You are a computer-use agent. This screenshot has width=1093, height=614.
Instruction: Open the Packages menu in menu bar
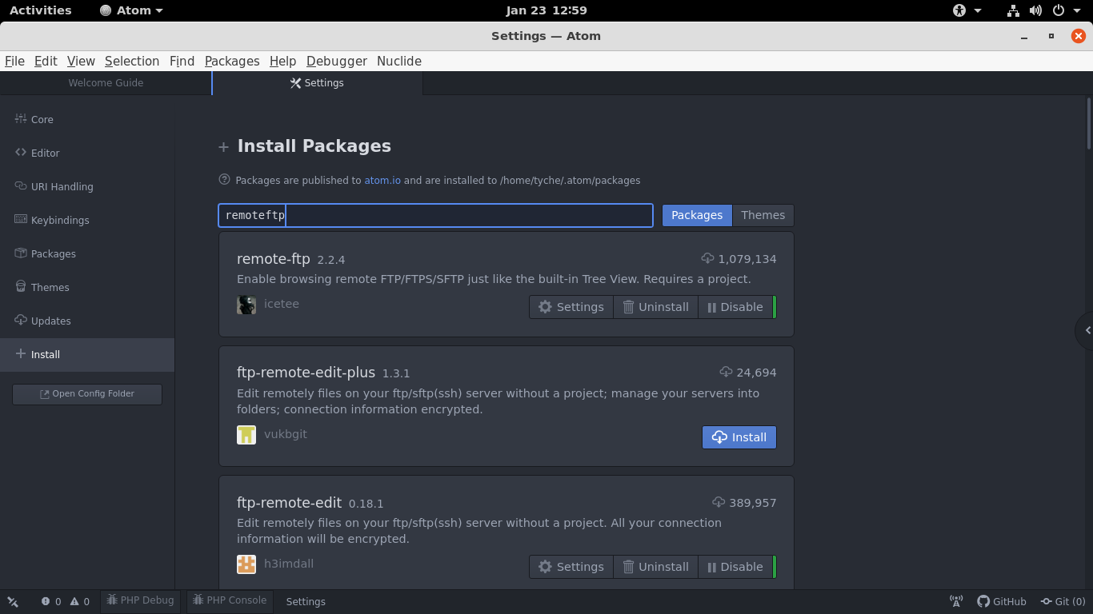(232, 61)
